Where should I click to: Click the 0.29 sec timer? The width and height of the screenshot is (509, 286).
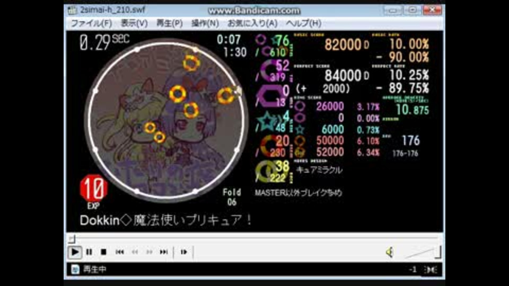pyautogui.click(x=104, y=42)
